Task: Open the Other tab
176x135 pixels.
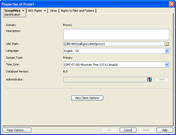Action: point(53,11)
